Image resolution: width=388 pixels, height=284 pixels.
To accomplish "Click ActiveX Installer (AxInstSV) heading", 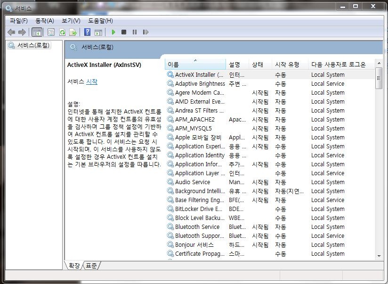I will tap(104, 65).
